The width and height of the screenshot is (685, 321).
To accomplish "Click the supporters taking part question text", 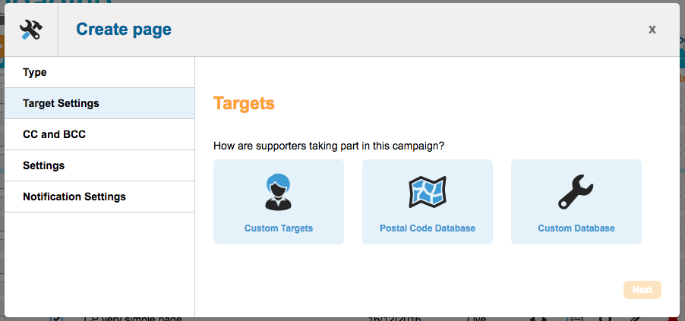I will coord(328,146).
